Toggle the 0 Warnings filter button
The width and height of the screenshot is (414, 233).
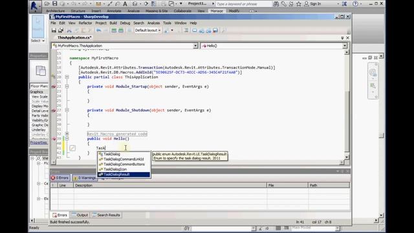[85, 178]
